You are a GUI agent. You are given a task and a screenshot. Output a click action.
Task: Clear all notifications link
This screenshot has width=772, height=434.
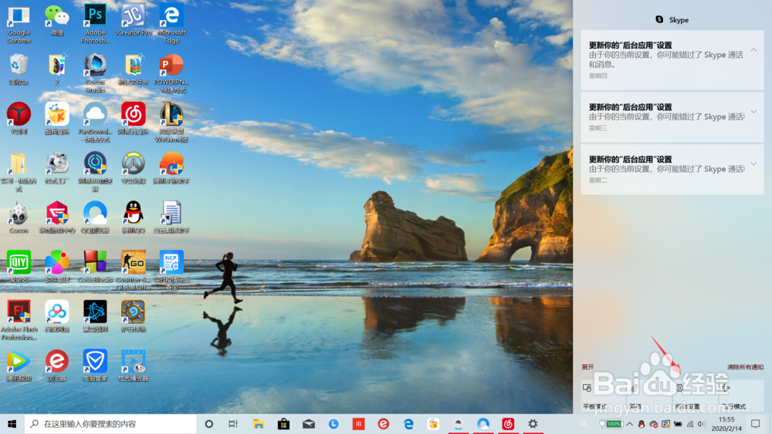coord(745,367)
